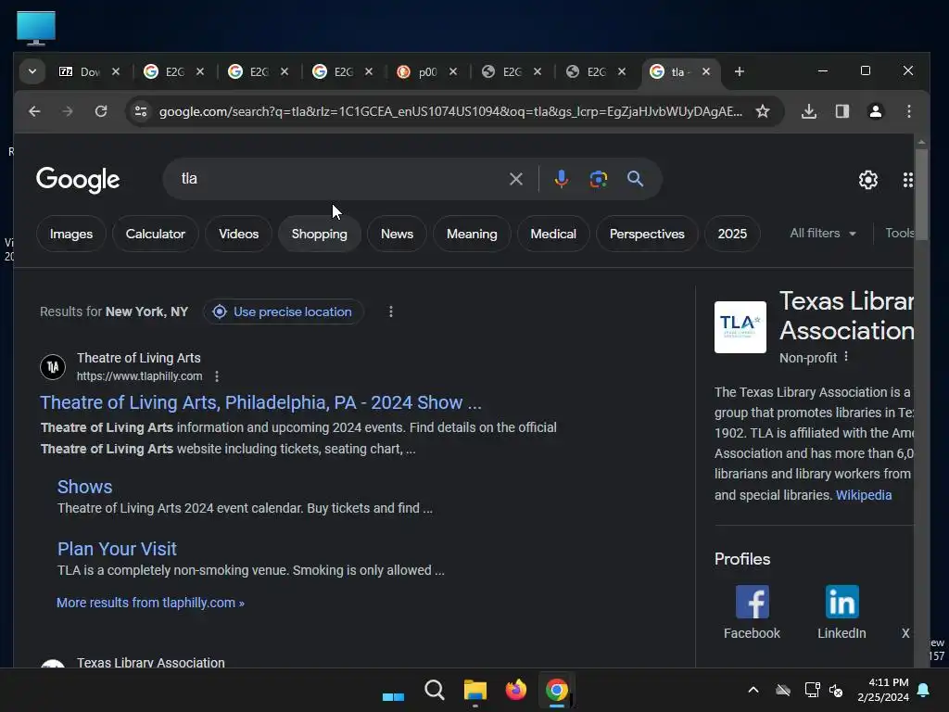Viewport: 949px width, 712px height.
Task: Toggle Chrome side panel
Action: (x=841, y=111)
